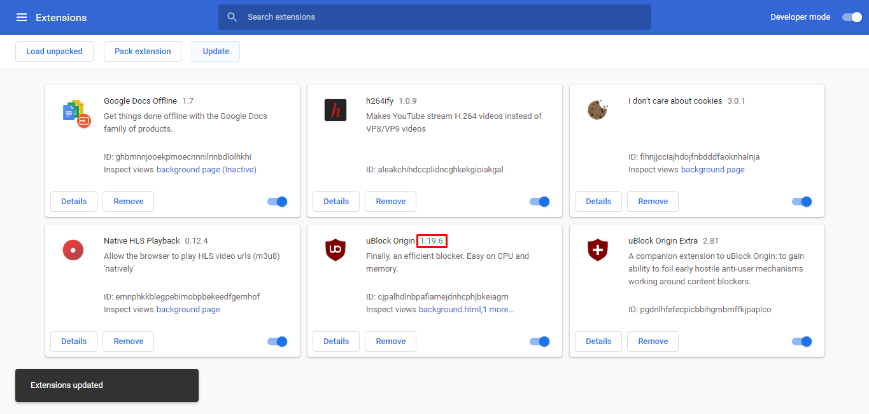Disable I don't care about cookies
This screenshot has height=414, width=869.
pos(802,202)
